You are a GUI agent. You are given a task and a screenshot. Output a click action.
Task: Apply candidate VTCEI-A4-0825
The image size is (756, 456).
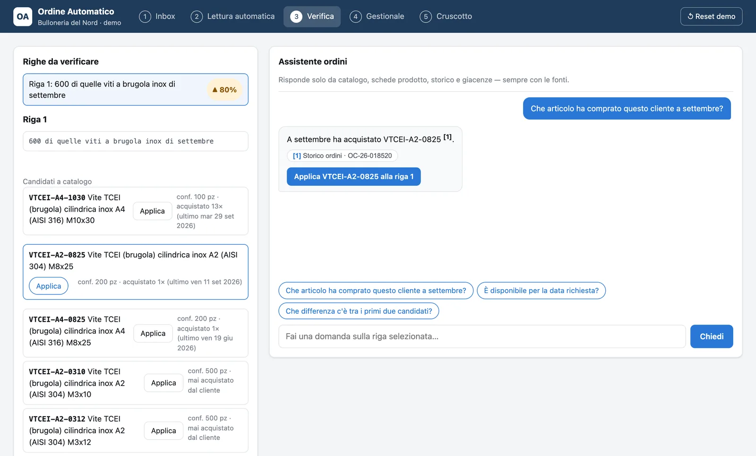(x=153, y=334)
